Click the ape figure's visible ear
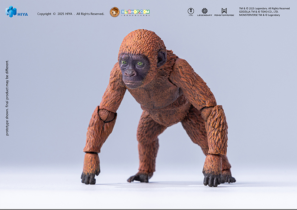This screenshot has height=210, width=297. click(x=161, y=58)
